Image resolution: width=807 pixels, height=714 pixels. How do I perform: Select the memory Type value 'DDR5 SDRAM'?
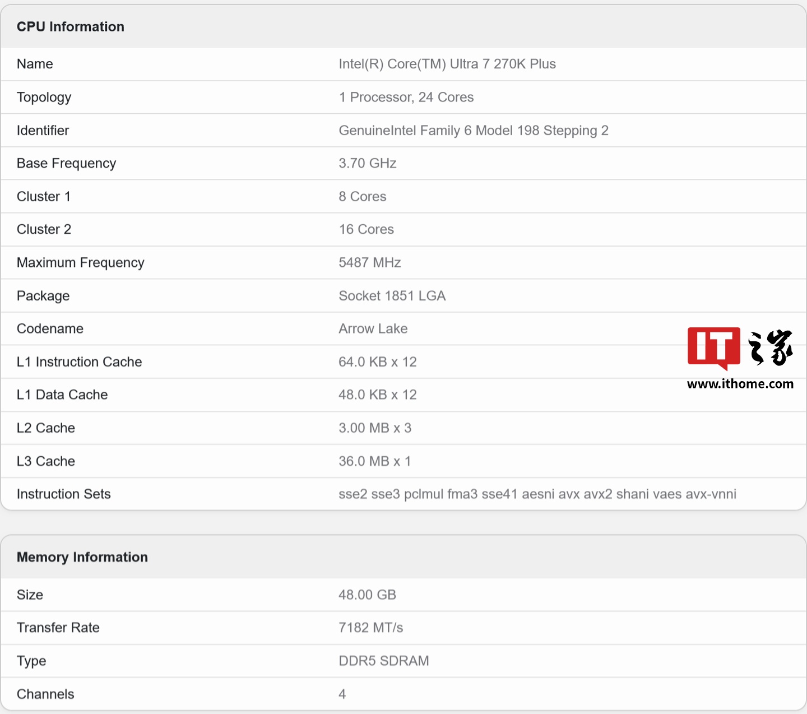point(384,661)
